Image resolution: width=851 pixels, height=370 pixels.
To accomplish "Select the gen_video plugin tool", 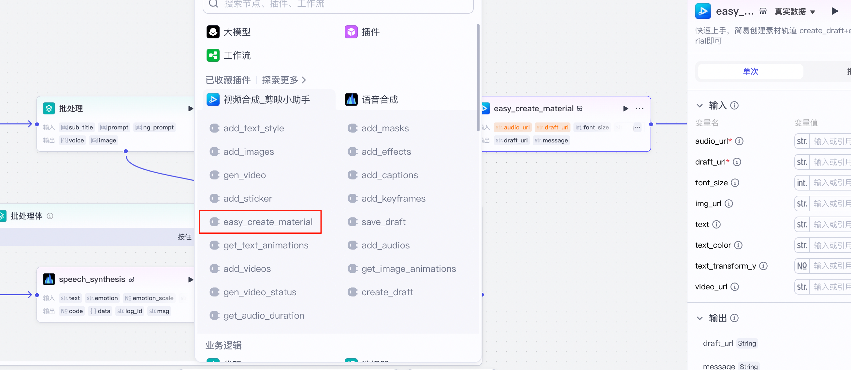I will pos(244,175).
